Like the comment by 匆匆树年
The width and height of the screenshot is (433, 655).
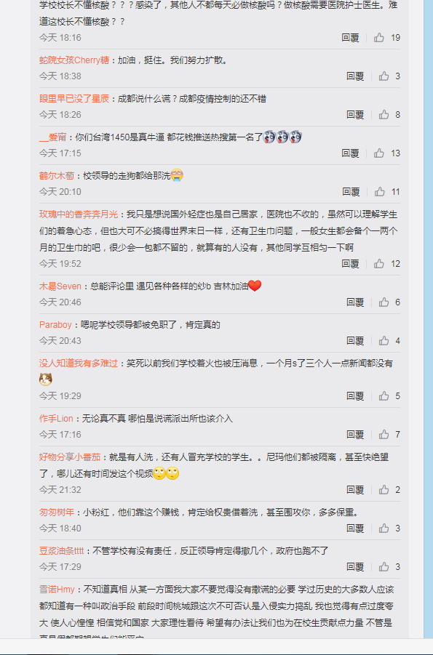pyautogui.click(x=384, y=528)
